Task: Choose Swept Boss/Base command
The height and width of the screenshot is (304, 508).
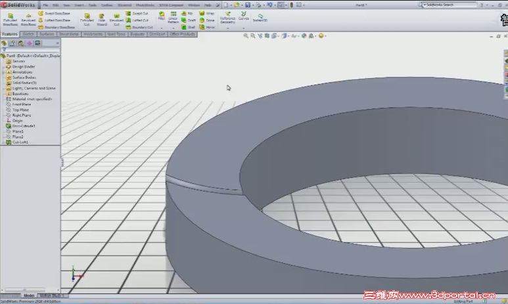Action: click(x=54, y=13)
